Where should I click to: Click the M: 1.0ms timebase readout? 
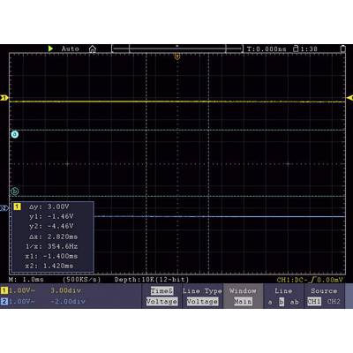(26, 280)
